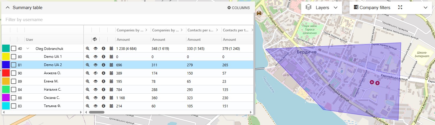Viewport: 435px width, 125px height.
Task: Open calendar icon for Demo UA 1
Action: (x=111, y=57)
